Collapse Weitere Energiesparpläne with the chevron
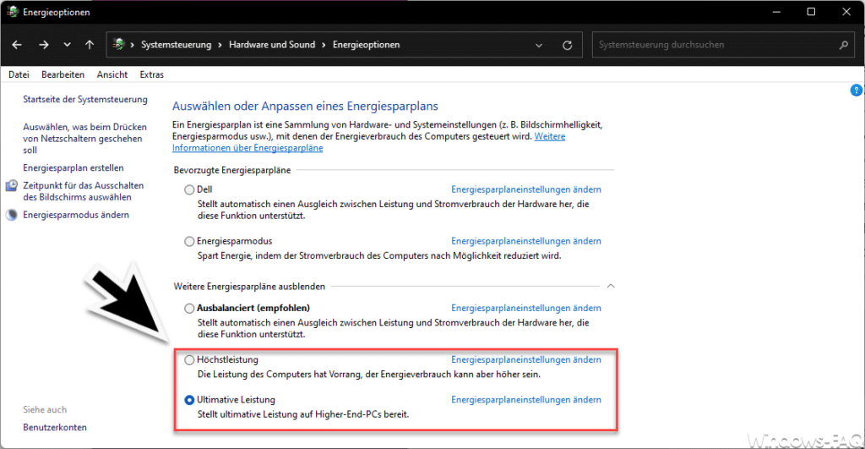Viewport: 865px width, 449px height. (x=611, y=286)
